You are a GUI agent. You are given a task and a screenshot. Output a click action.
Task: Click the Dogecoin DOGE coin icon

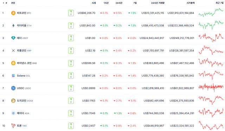(x=13, y=100)
